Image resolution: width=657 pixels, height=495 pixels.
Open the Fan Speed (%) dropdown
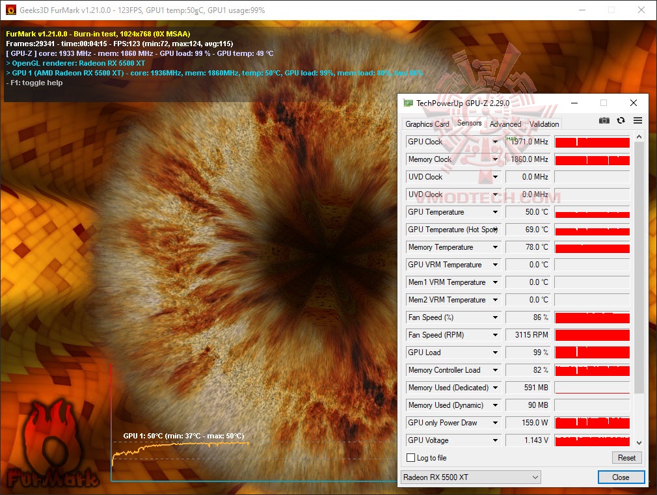(x=495, y=317)
